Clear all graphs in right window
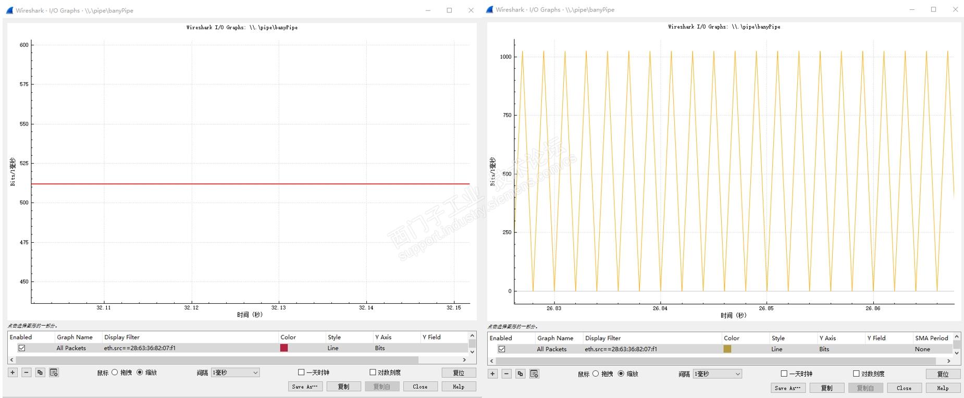 pyautogui.click(x=534, y=374)
